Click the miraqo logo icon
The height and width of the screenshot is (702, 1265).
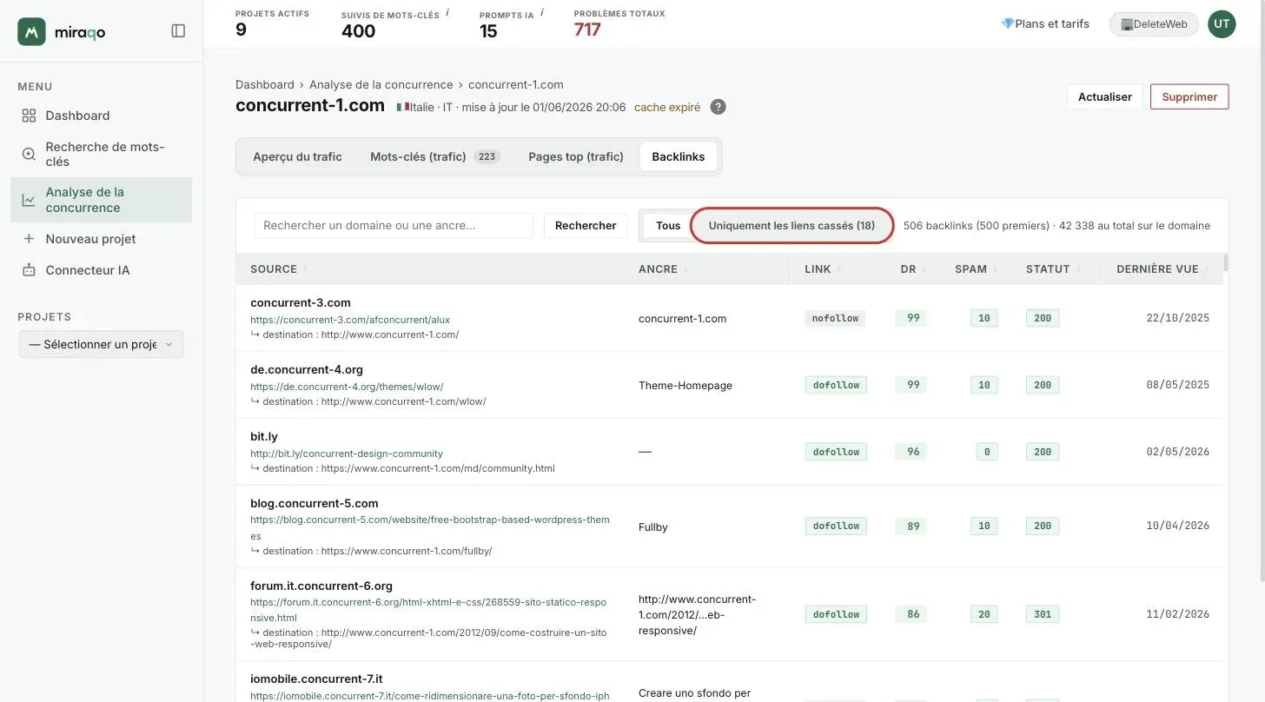pyautogui.click(x=32, y=31)
